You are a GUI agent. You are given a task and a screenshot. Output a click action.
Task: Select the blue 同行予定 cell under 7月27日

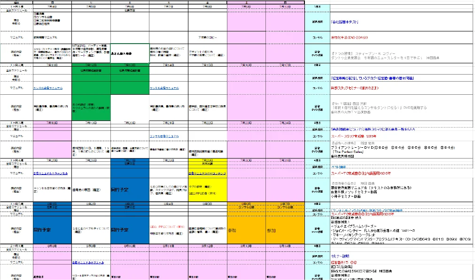(130, 190)
